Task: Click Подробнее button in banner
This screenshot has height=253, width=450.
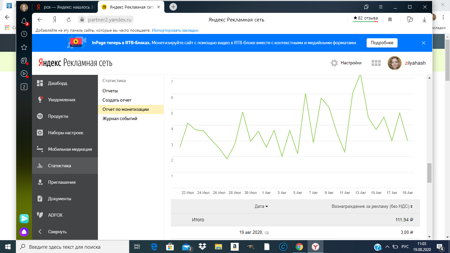Action: click(x=382, y=43)
